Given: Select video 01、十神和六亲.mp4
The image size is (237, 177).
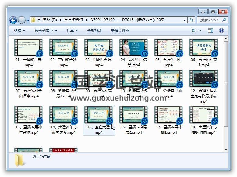Looking at the screenshot, I should 29,53.
